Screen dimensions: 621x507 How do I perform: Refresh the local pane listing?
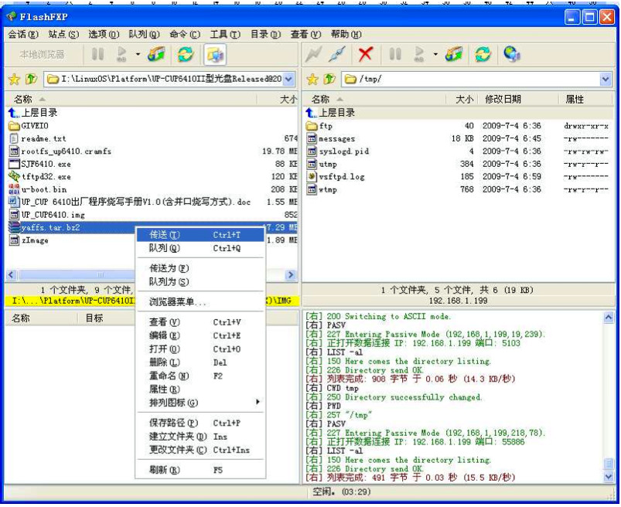pyautogui.click(x=186, y=54)
